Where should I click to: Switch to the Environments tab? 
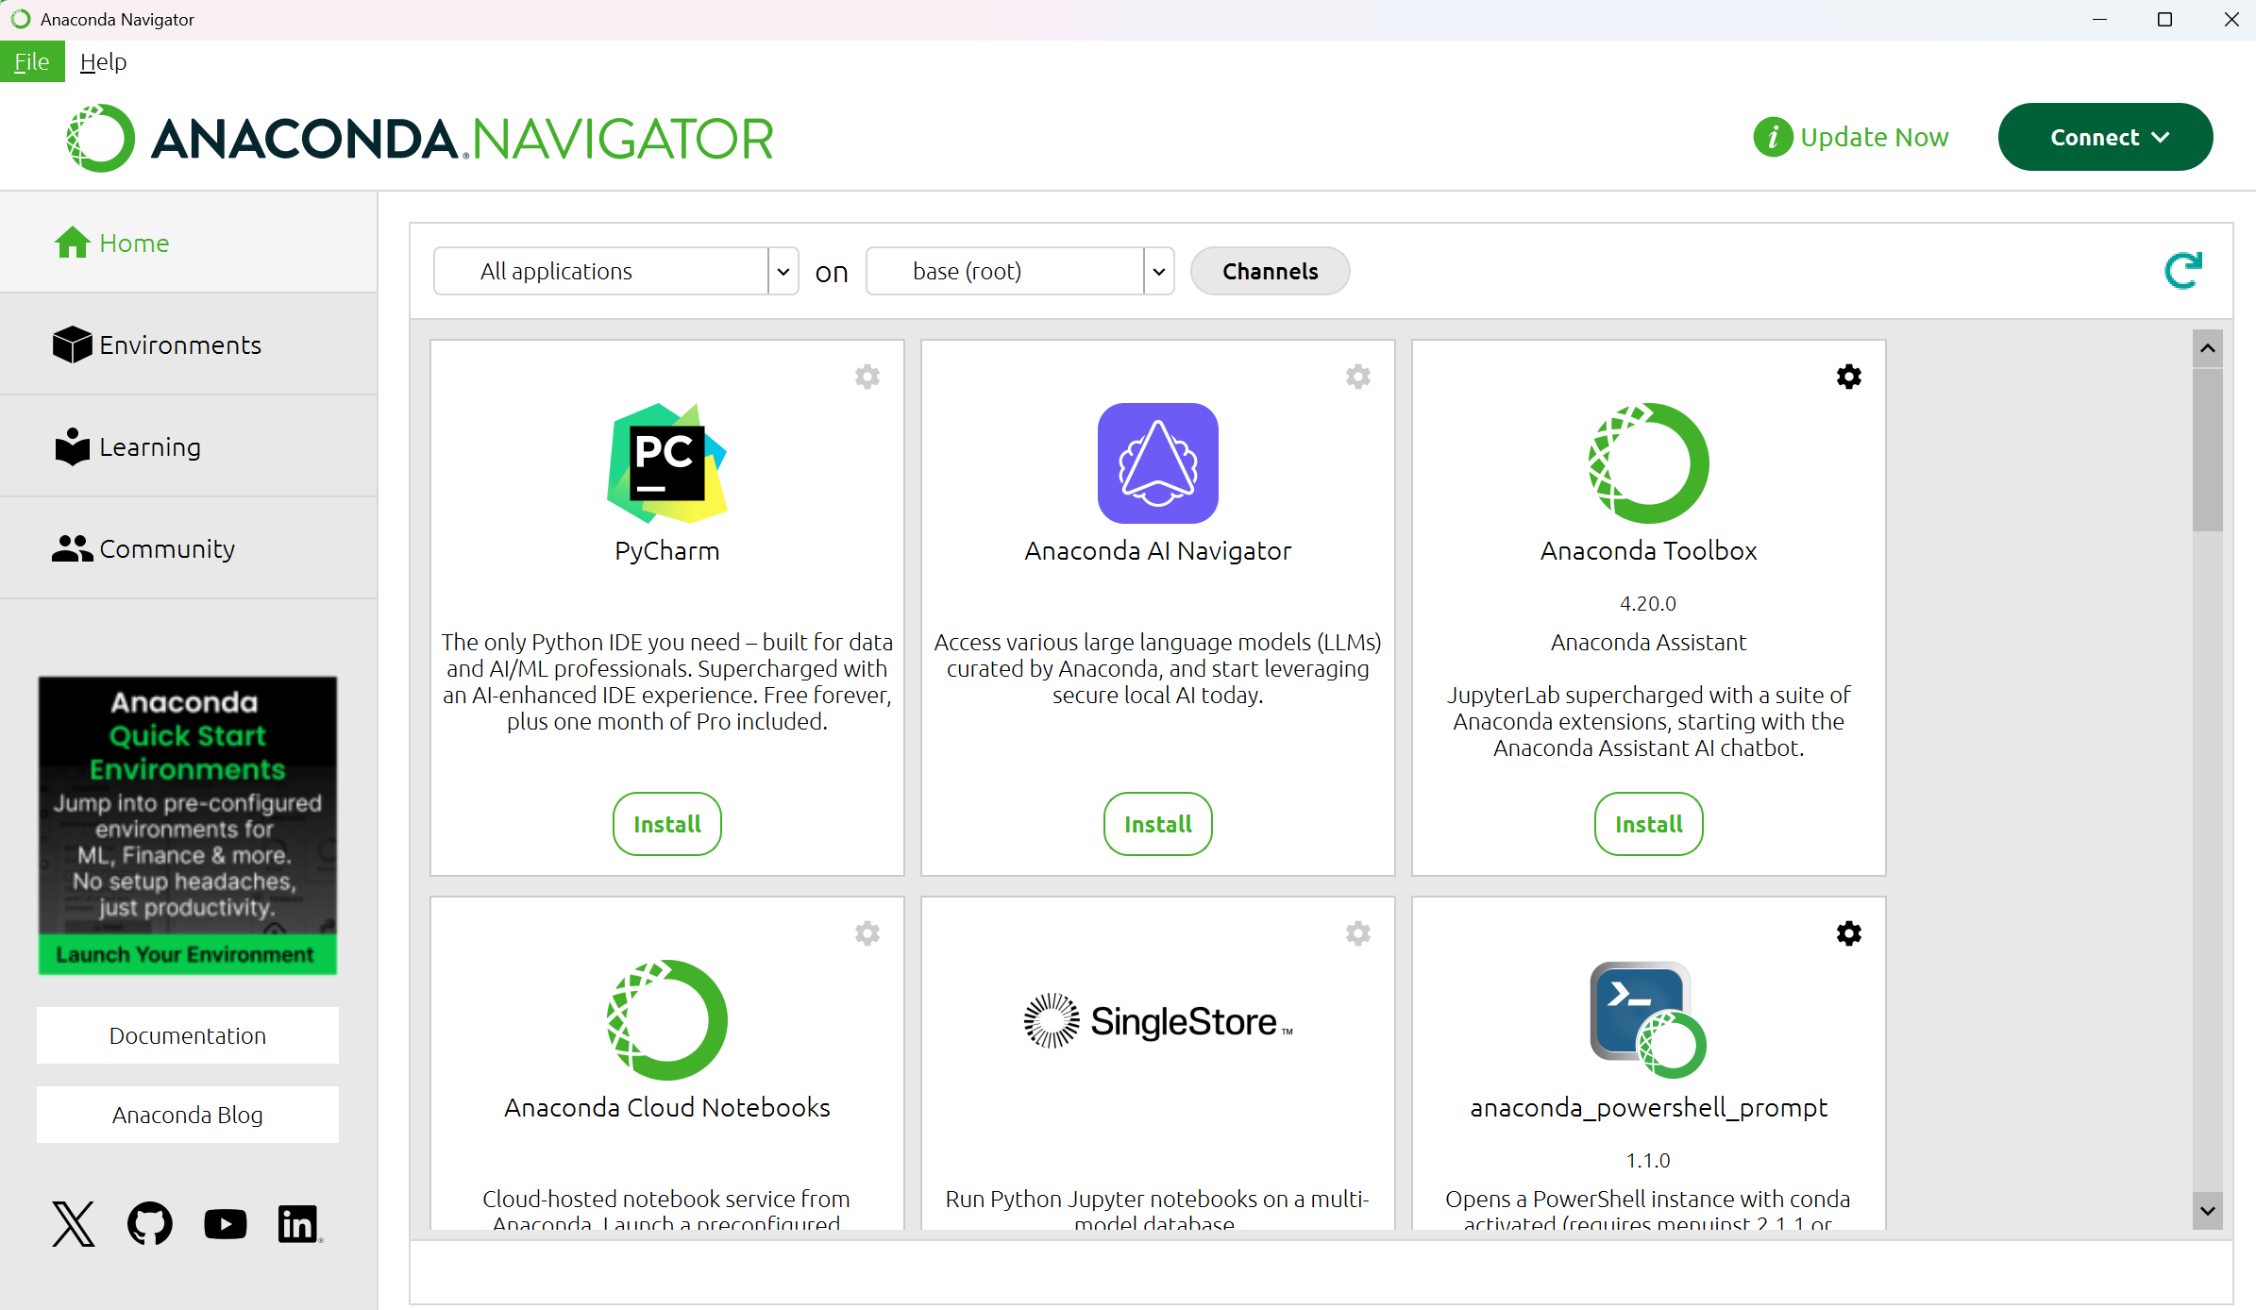point(189,344)
